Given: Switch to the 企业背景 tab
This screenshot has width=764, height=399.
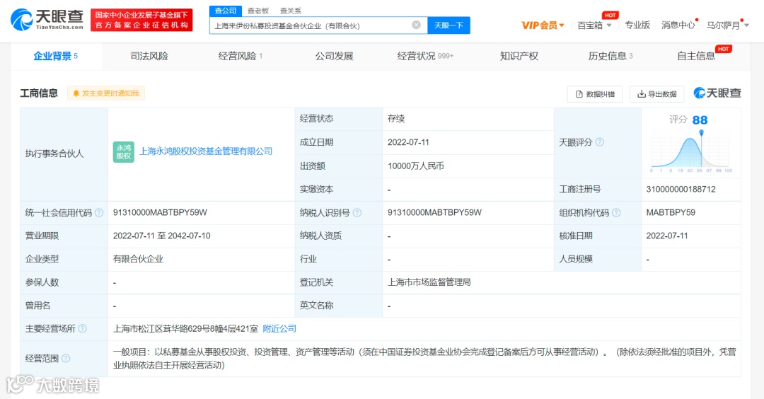Looking at the screenshot, I should click(56, 56).
